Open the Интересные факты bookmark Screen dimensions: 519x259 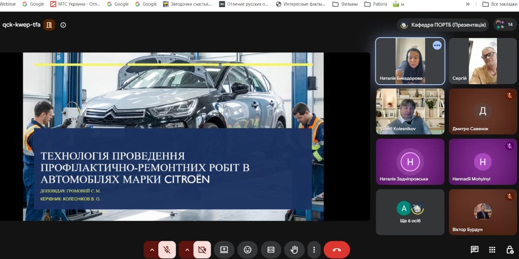pos(301,4)
